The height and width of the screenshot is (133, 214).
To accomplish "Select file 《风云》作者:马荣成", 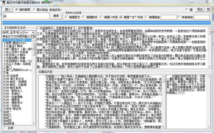I will [x=17, y=64].
